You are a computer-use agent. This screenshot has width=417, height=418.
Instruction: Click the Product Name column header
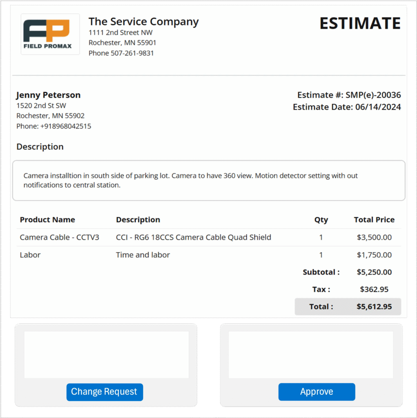click(47, 220)
